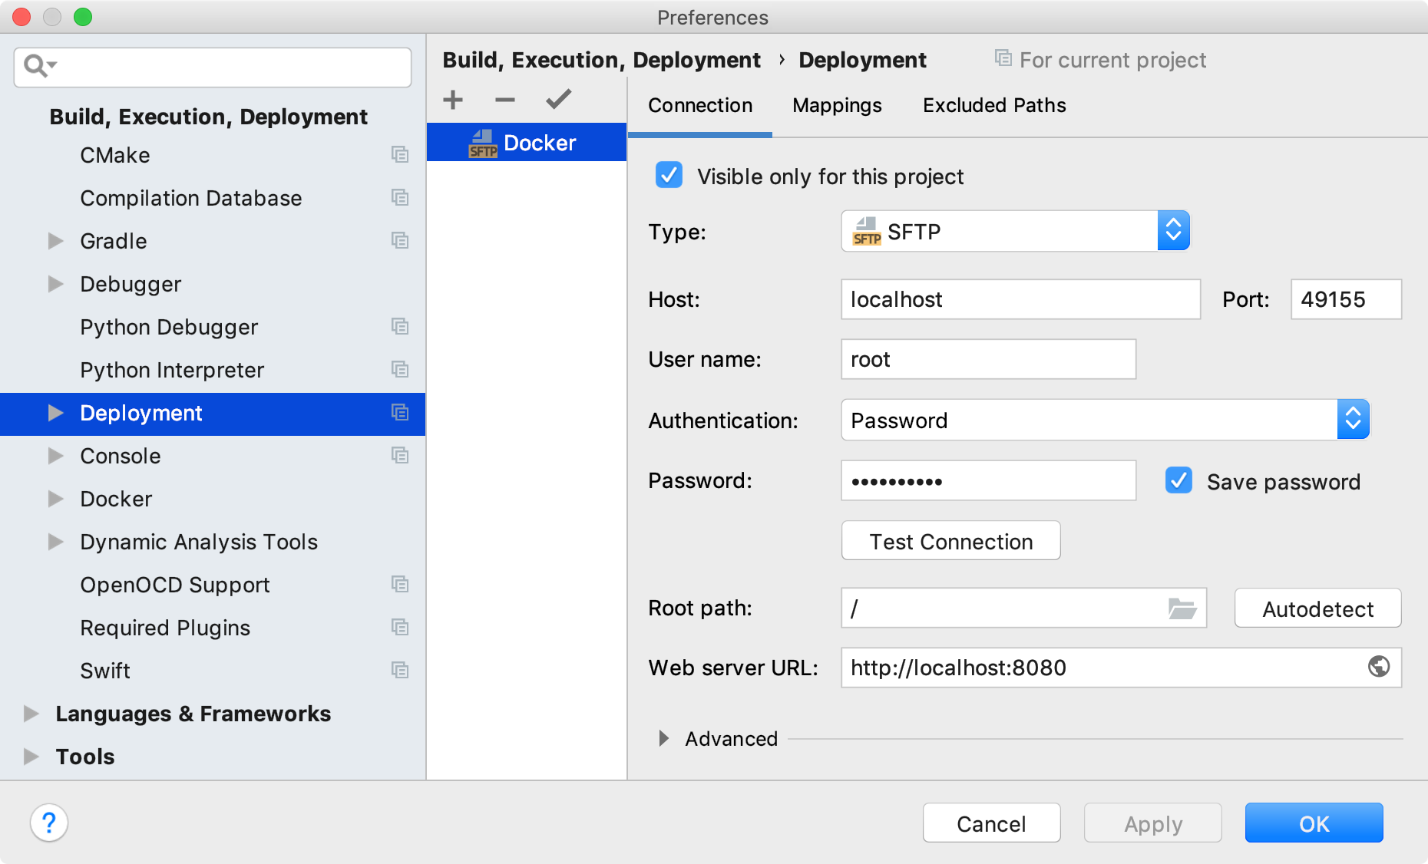The image size is (1428, 864).
Task: Open help with question mark button
Action: click(49, 823)
